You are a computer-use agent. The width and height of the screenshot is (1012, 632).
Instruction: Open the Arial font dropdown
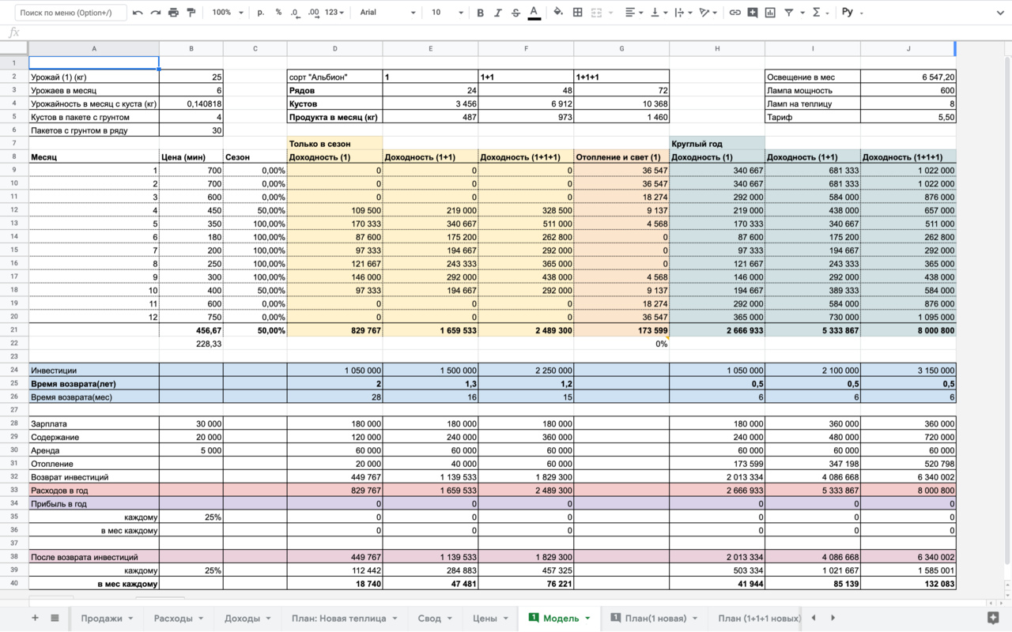(x=387, y=13)
